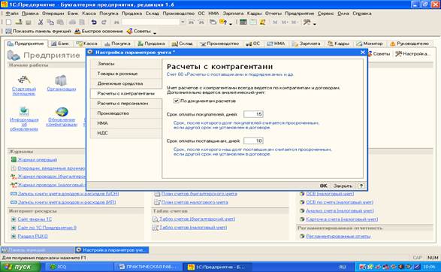Select Запасы in settings dialog sidebar
This screenshot has height=272, width=441.
coord(126,64)
